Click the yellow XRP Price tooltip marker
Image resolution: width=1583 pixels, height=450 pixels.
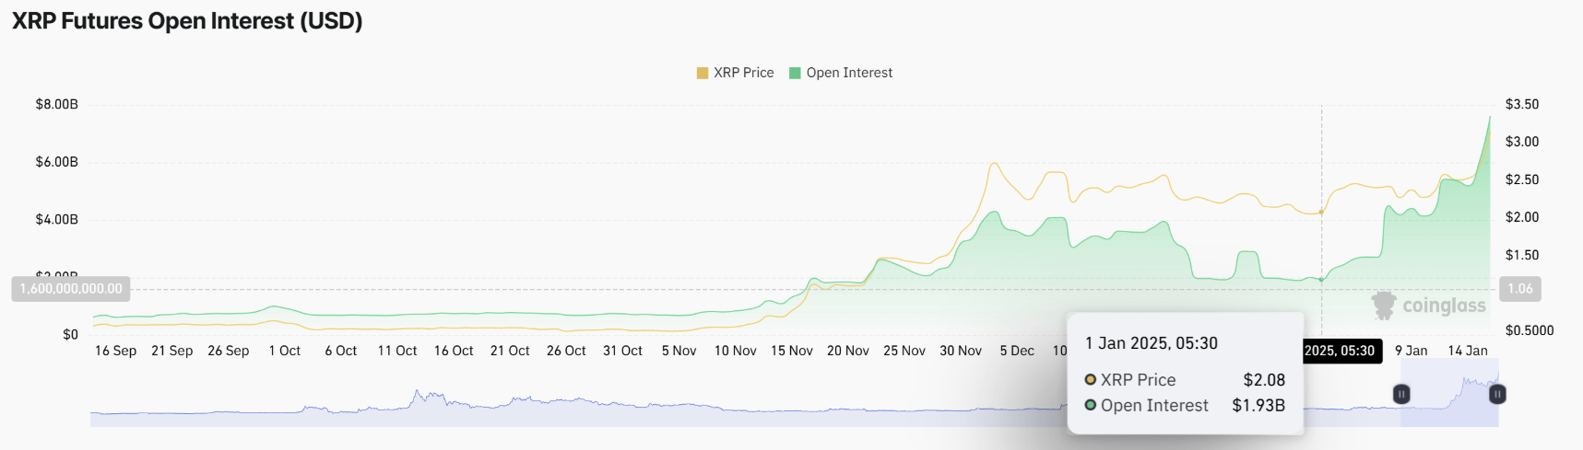[1091, 379]
